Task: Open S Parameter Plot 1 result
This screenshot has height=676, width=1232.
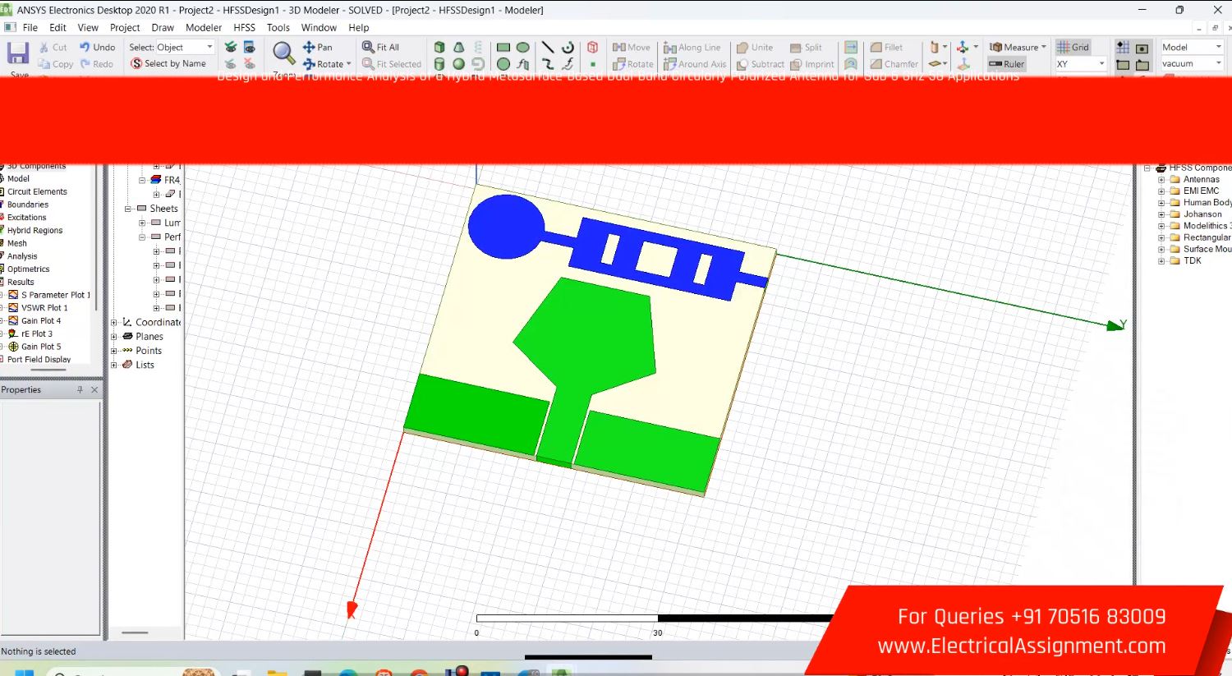Action: tap(55, 295)
